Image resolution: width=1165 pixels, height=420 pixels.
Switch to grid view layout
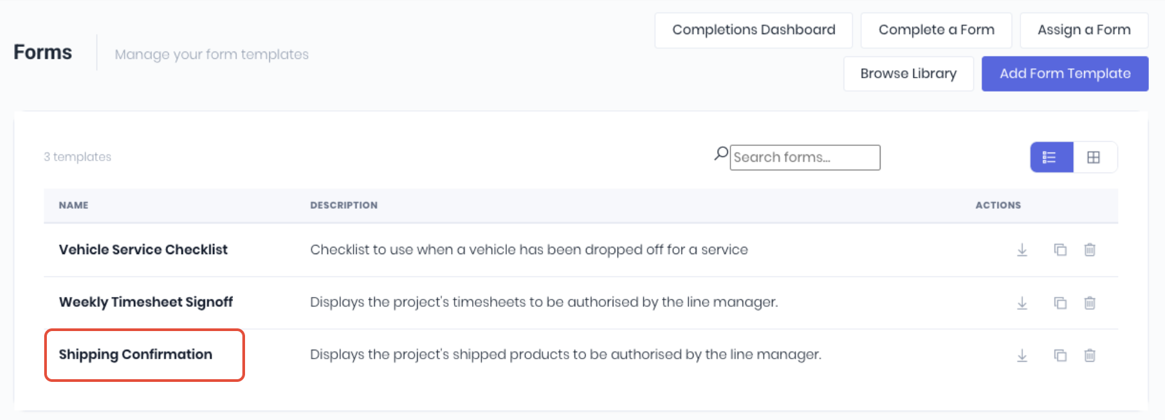(1094, 157)
